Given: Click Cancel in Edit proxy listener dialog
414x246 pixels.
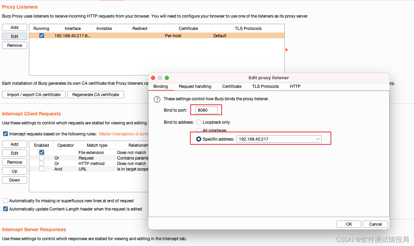Looking at the screenshot, I should pos(375,224).
